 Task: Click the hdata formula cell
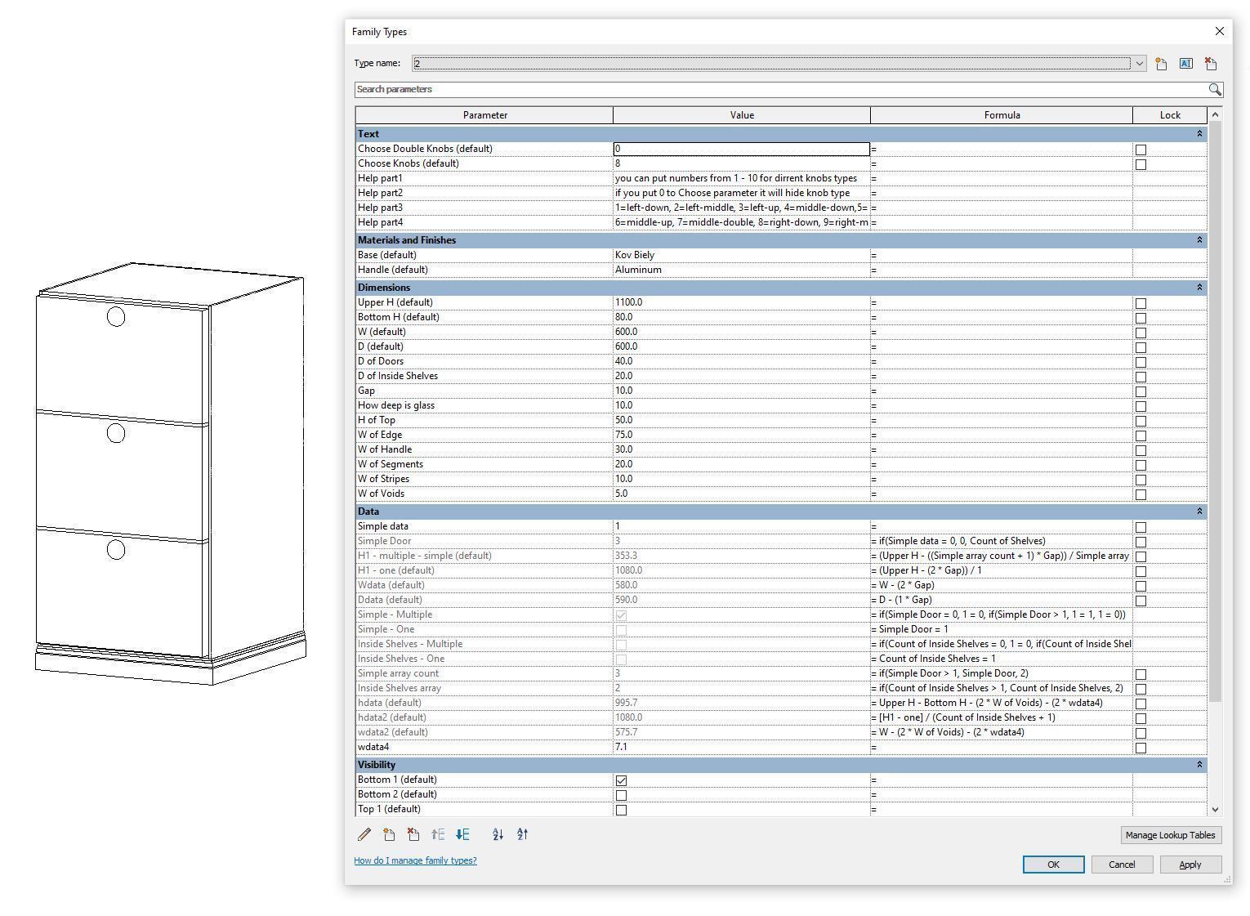[x=1001, y=703]
